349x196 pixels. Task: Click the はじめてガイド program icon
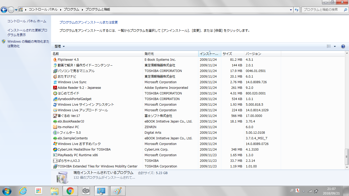[x=55, y=93]
